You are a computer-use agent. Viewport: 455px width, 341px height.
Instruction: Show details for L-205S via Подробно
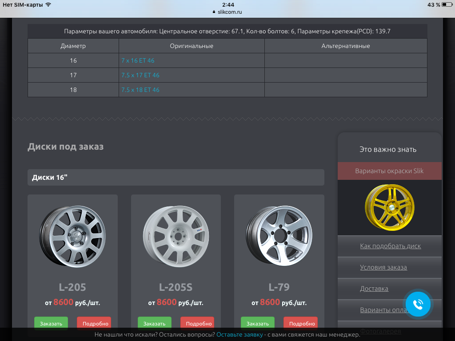(x=198, y=323)
